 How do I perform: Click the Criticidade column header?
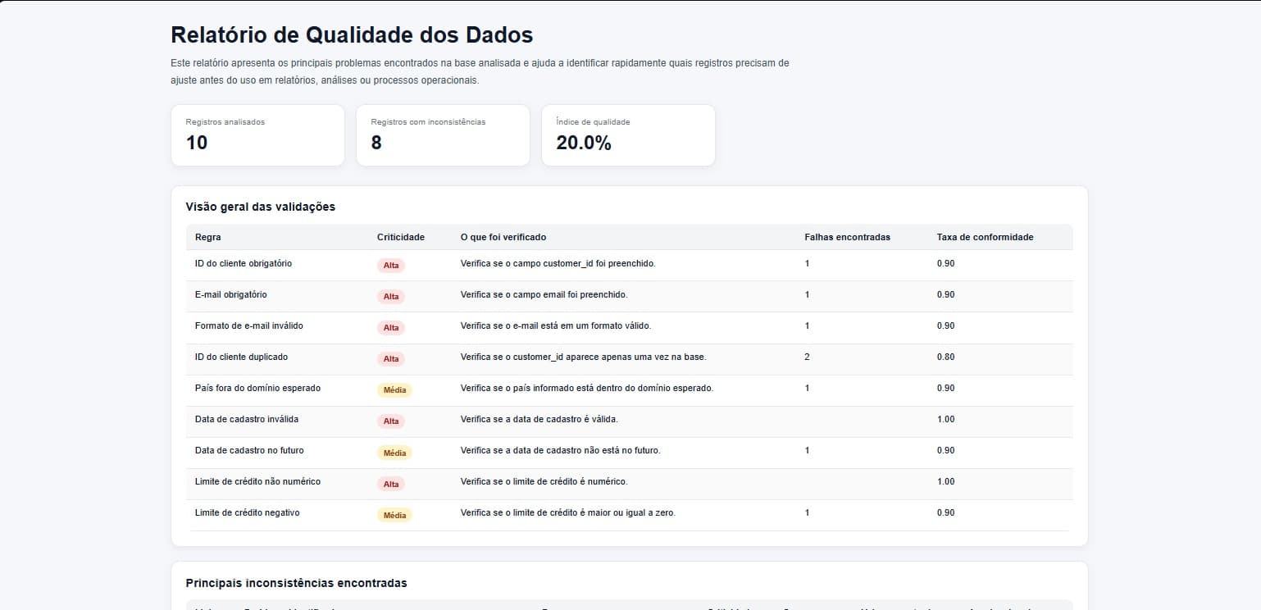click(x=400, y=237)
